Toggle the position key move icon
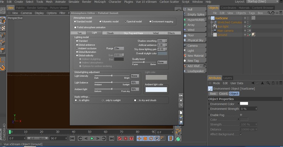Image resolution: width=283 pixels, height=147 pixels. coord(139,139)
